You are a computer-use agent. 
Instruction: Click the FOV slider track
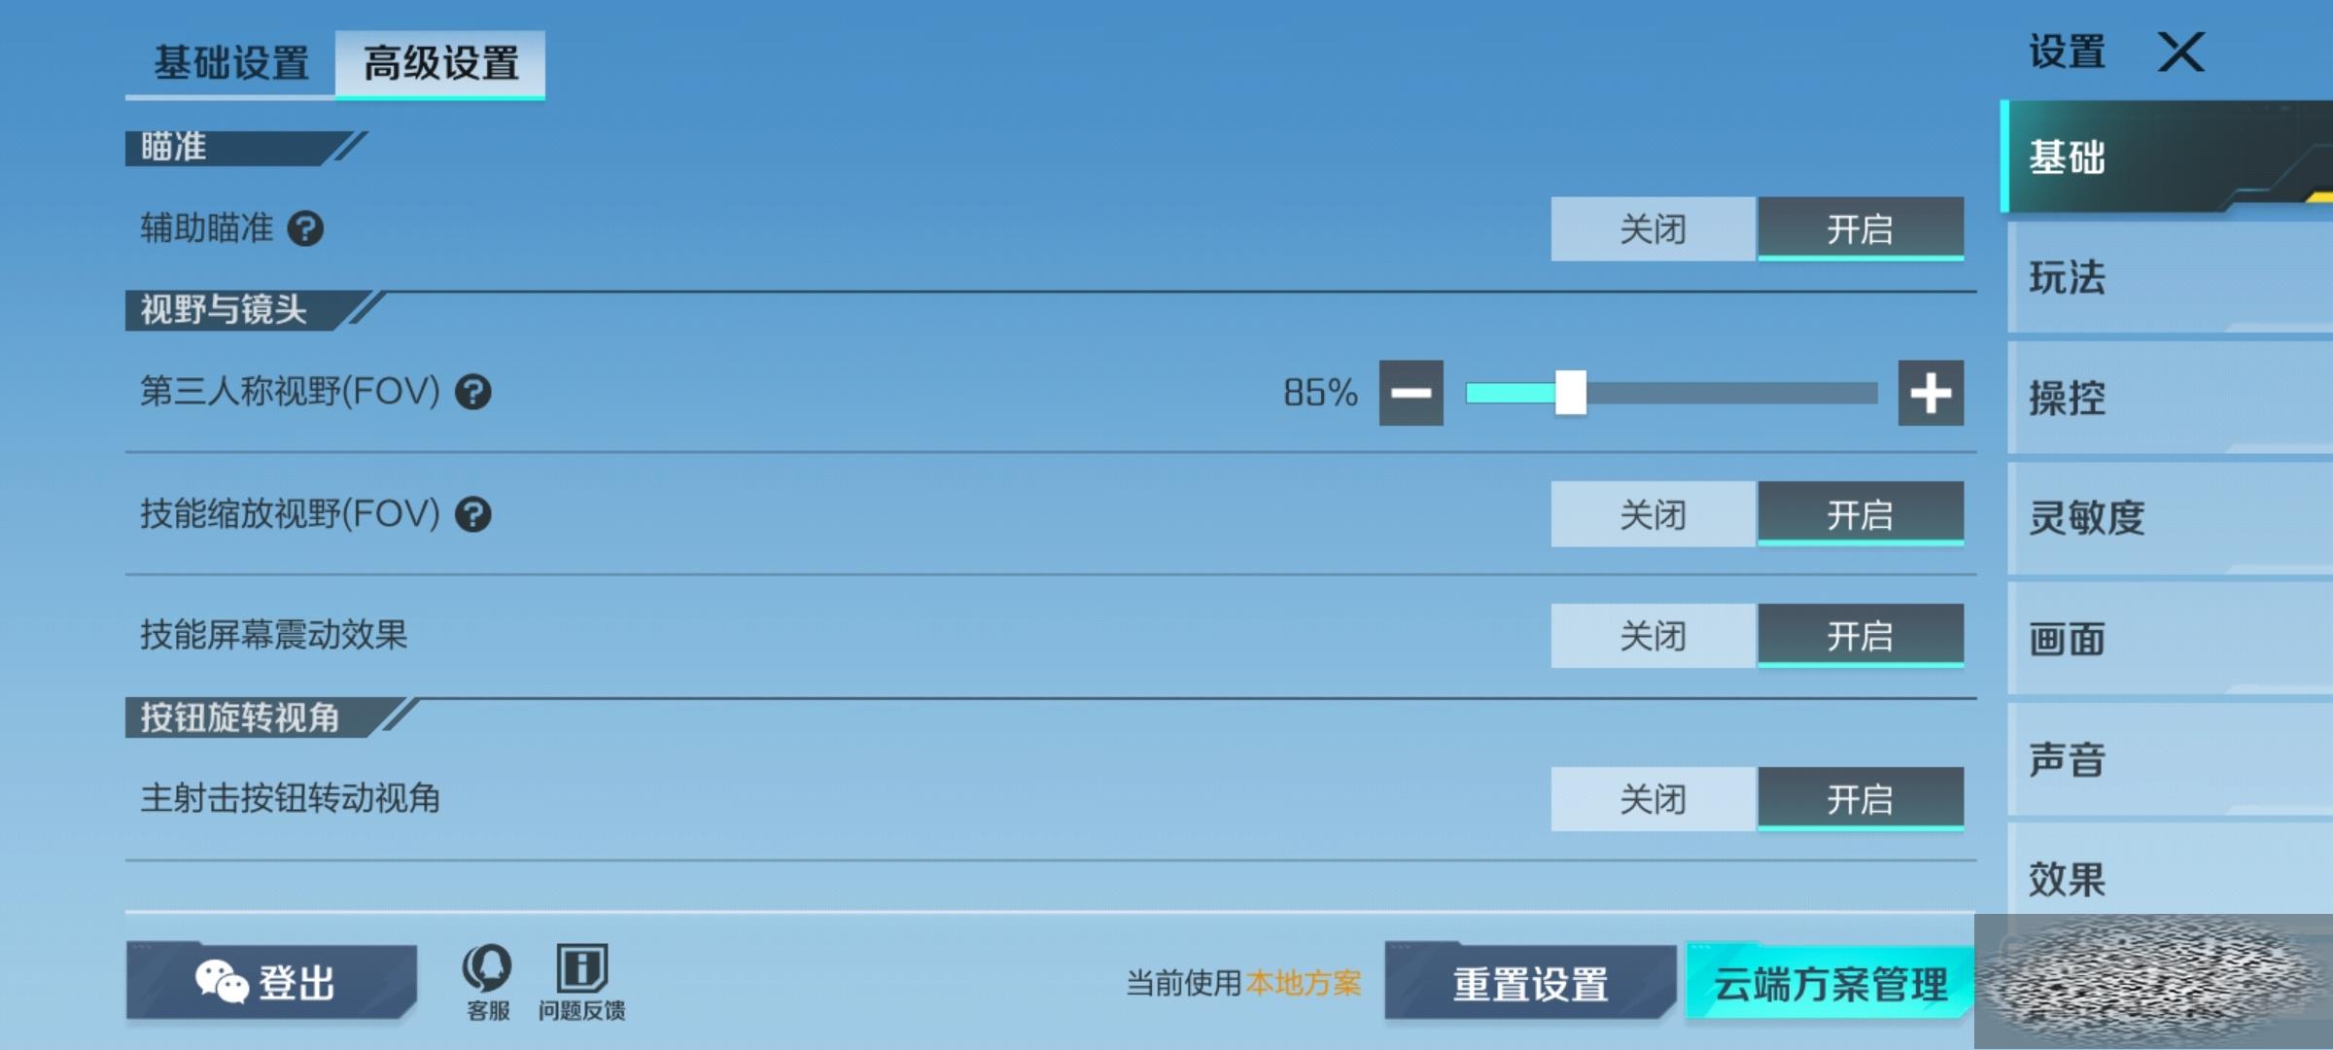point(1672,393)
